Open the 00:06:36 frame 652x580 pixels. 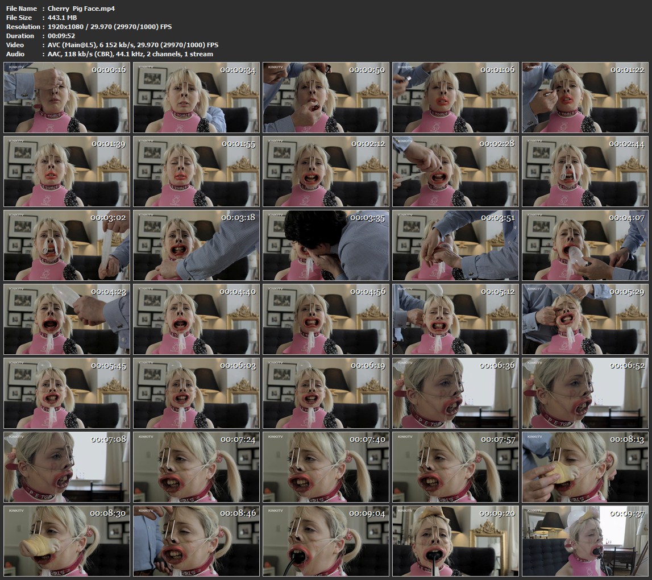455,393
